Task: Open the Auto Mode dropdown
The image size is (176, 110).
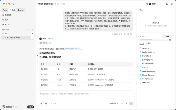Action: pos(113,104)
